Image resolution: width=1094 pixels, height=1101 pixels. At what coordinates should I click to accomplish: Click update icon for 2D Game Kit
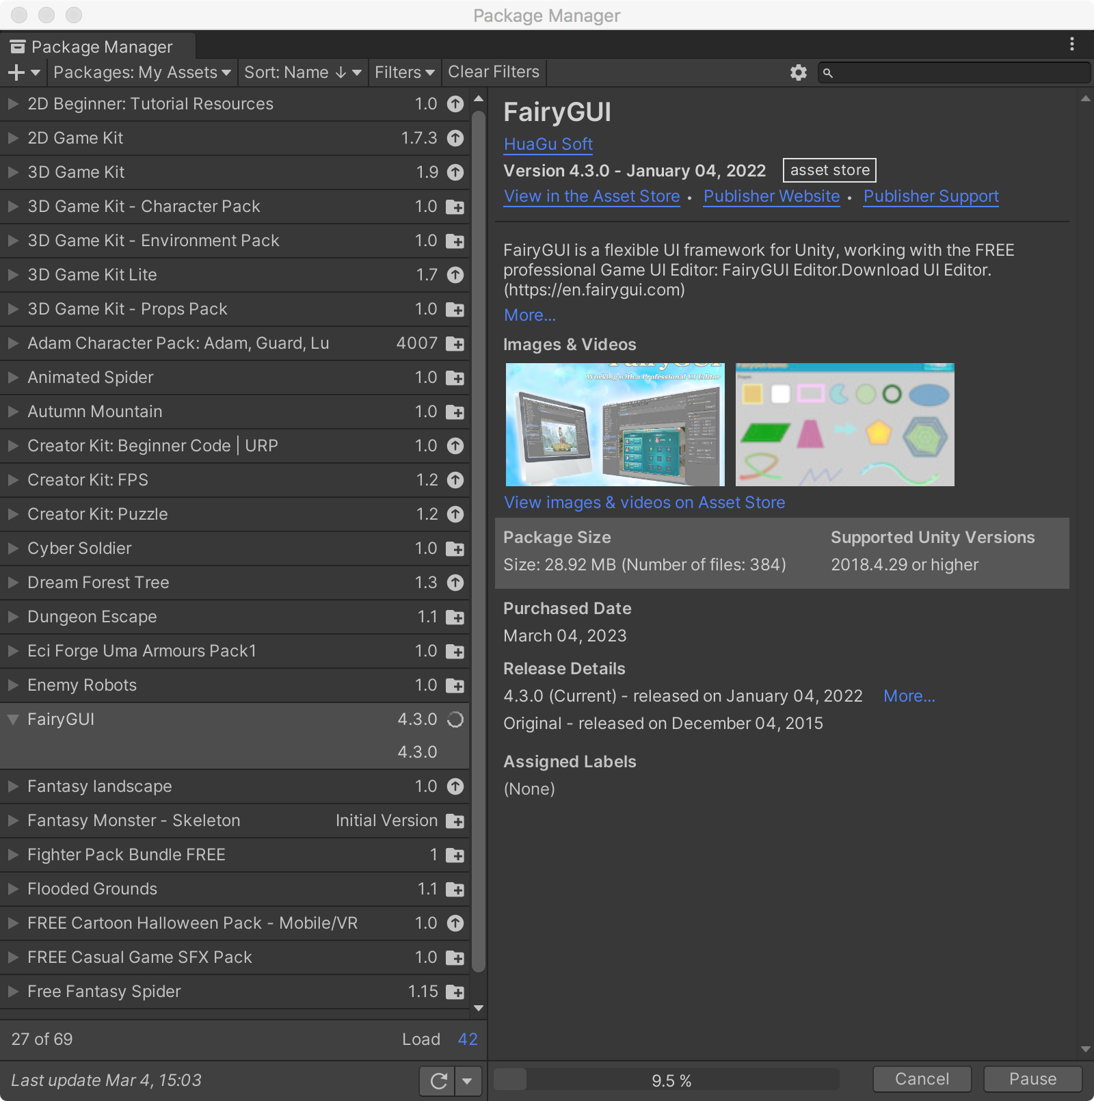455,138
